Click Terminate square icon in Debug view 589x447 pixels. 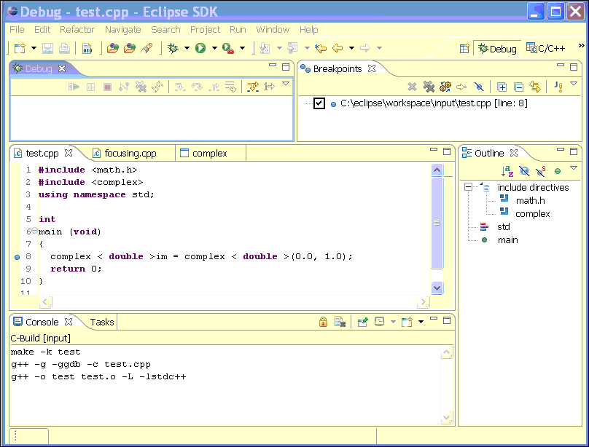point(107,87)
